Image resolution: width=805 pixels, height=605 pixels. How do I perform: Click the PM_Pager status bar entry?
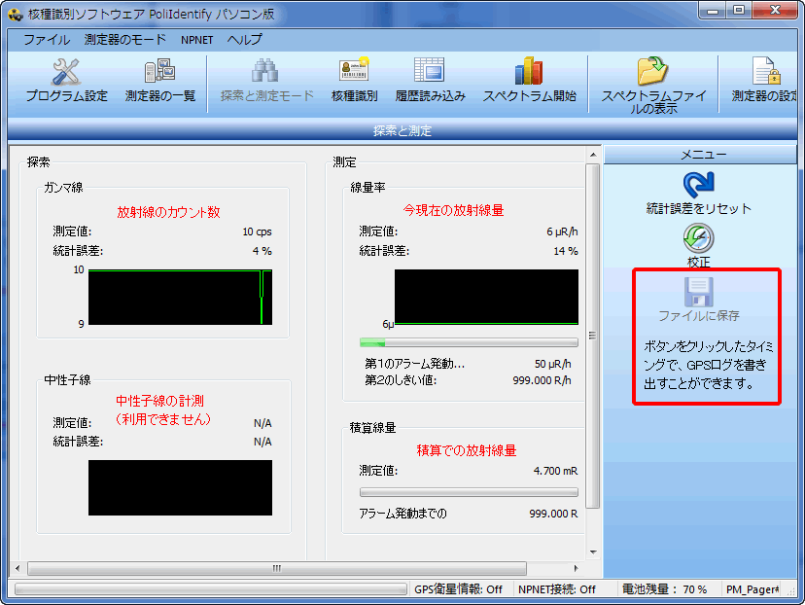(x=752, y=589)
